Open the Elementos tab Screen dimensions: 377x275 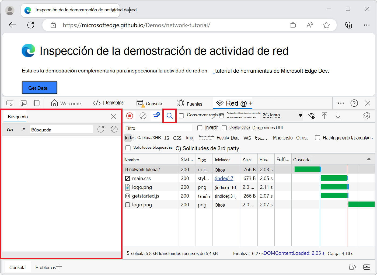tap(108, 103)
